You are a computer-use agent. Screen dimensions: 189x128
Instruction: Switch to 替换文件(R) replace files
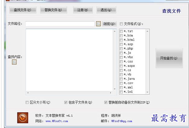pyautogui.click(x=53, y=10)
